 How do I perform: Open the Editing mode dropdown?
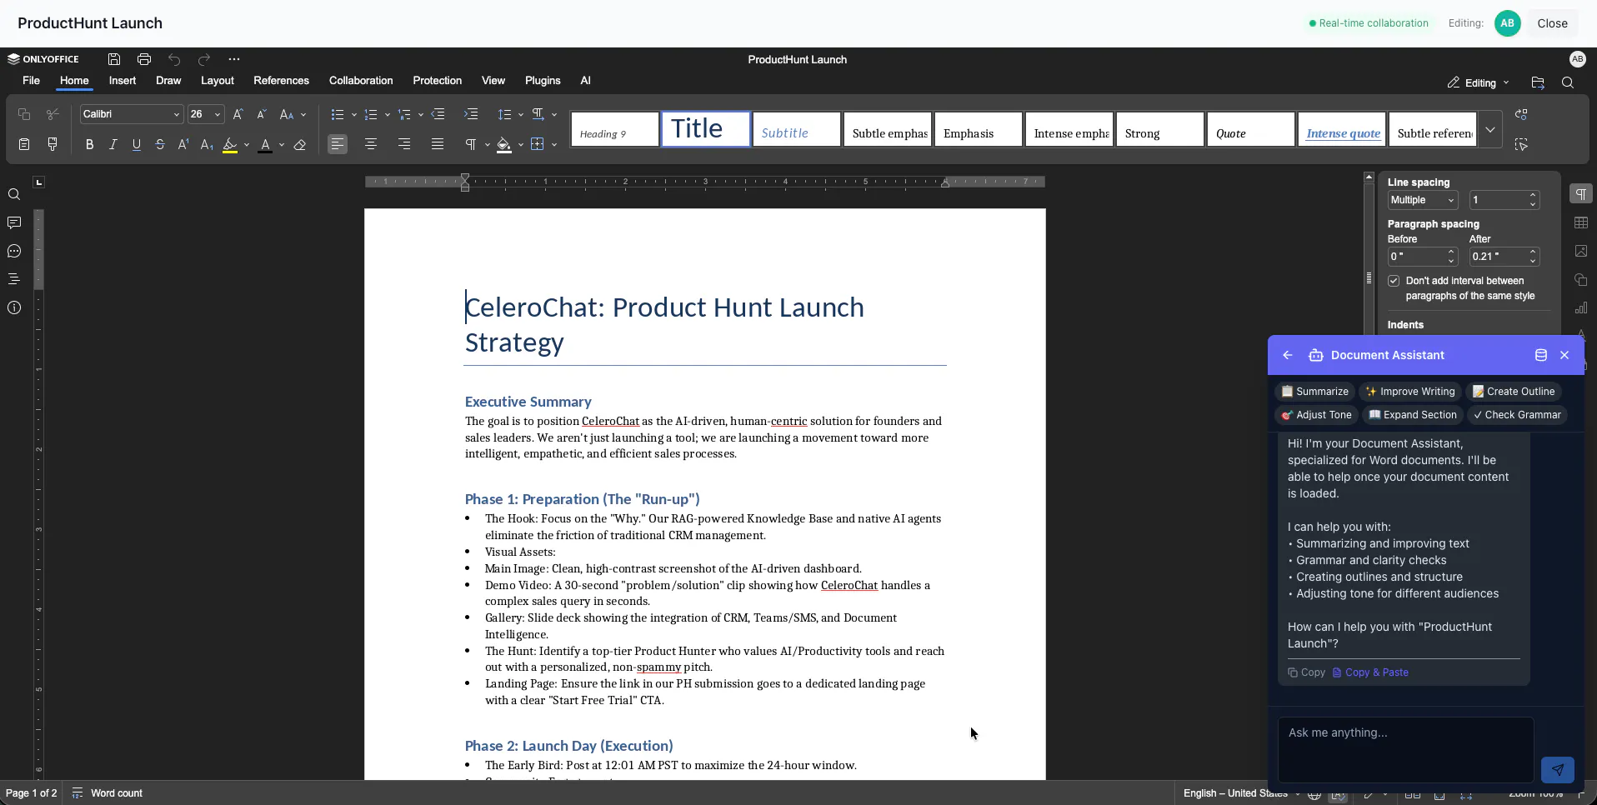(x=1478, y=82)
